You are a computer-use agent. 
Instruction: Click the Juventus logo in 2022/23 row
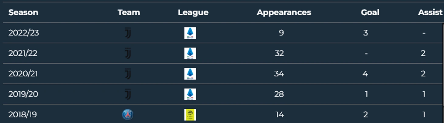point(128,33)
